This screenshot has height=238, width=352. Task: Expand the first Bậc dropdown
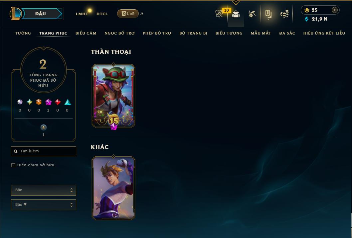coord(44,190)
